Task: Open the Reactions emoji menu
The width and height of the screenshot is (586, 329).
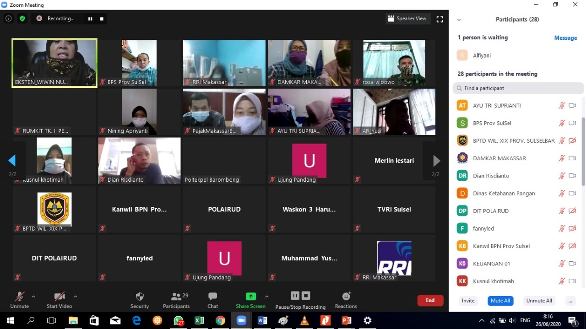Action: coord(346,300)
